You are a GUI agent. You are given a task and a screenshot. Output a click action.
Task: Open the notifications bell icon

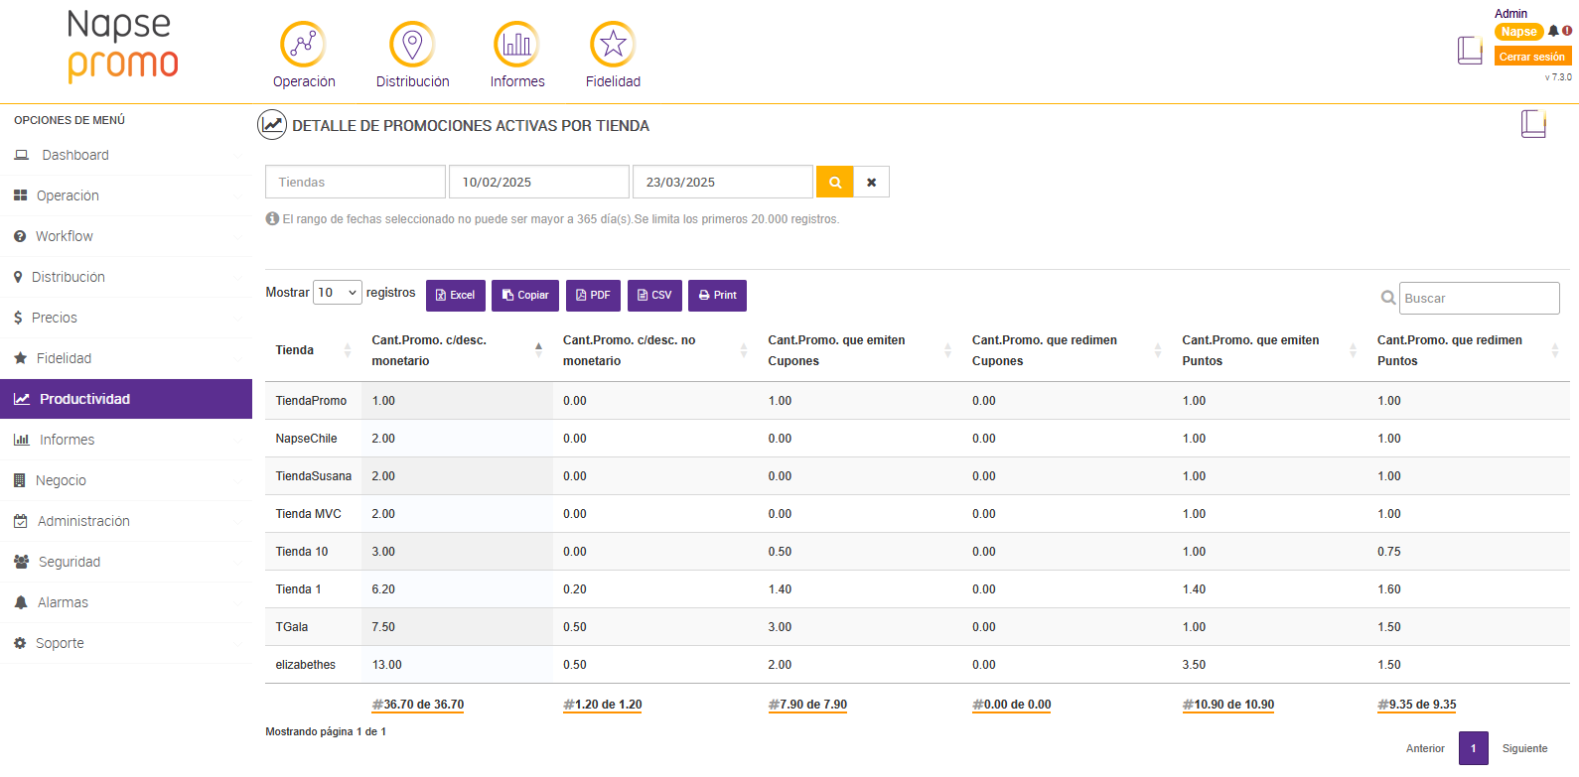click(x=1553, y=31)
